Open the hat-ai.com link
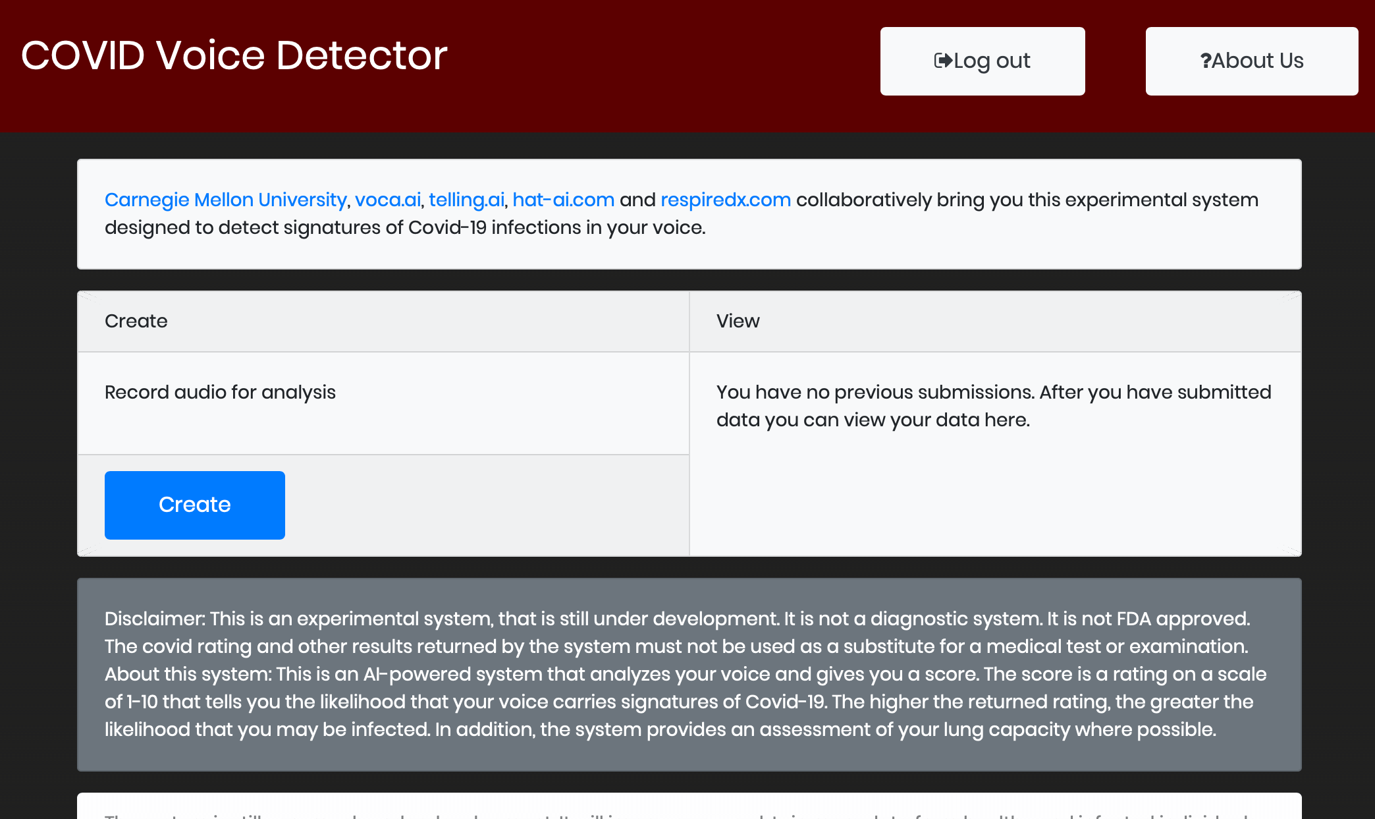 pyautogui.click(x=563, y=200)
